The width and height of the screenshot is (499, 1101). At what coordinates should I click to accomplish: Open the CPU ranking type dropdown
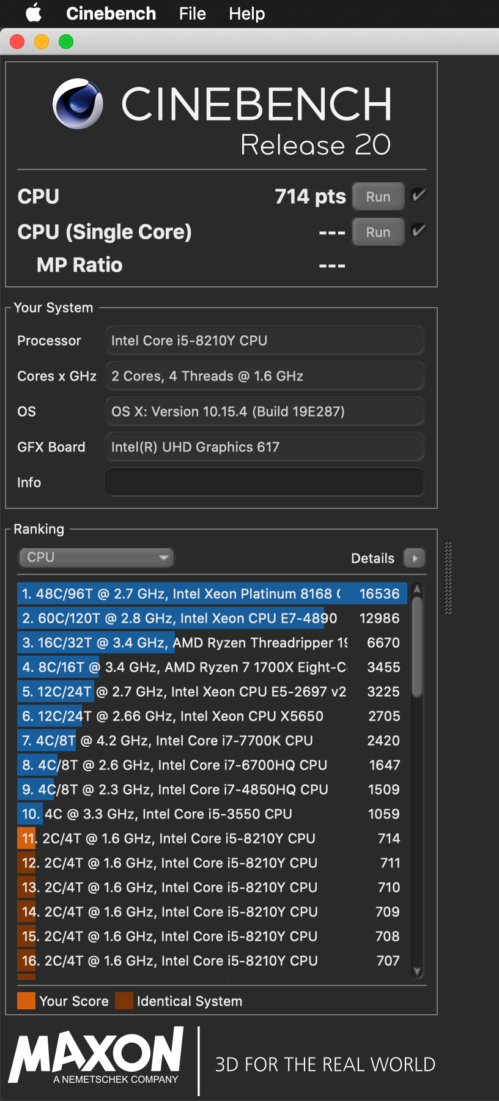pos(96,557)
